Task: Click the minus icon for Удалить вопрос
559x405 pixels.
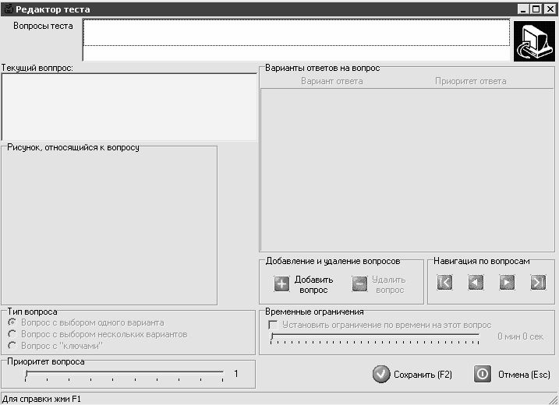Action: pos(359,284)
